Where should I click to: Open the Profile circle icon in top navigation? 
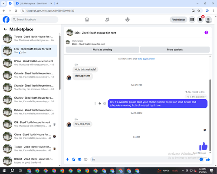(128, 20)
